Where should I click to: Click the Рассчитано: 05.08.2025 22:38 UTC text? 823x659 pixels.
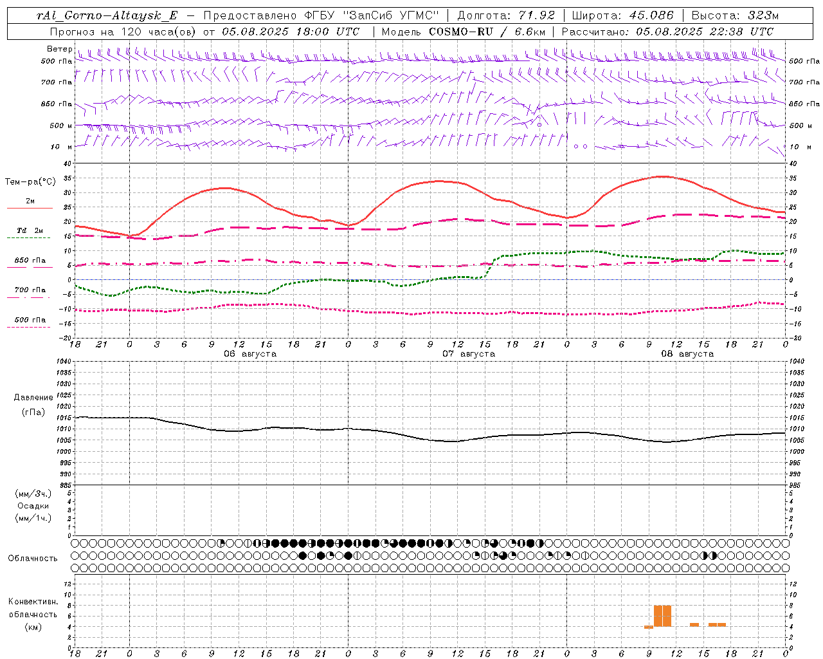667,32
